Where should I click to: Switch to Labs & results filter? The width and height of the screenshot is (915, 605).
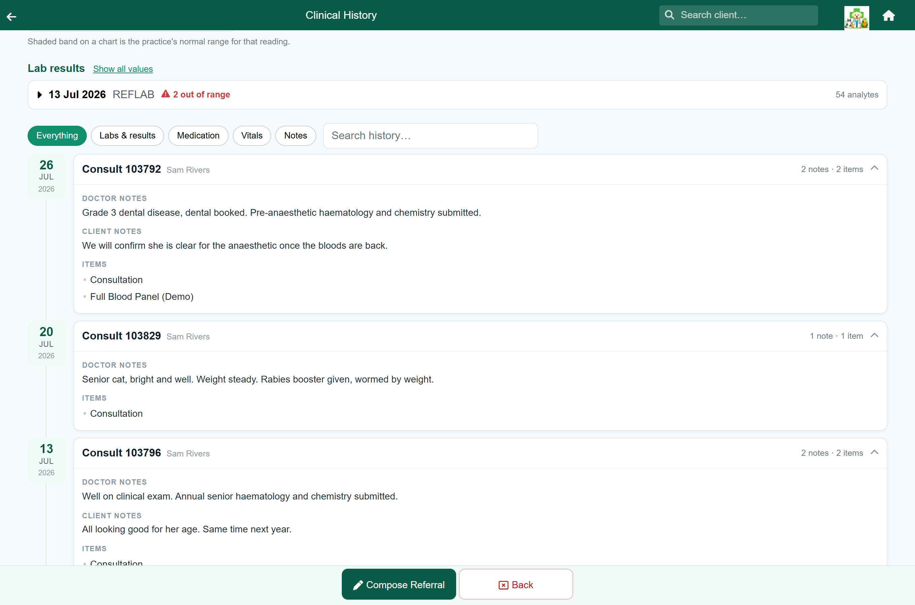click(127, 135)
